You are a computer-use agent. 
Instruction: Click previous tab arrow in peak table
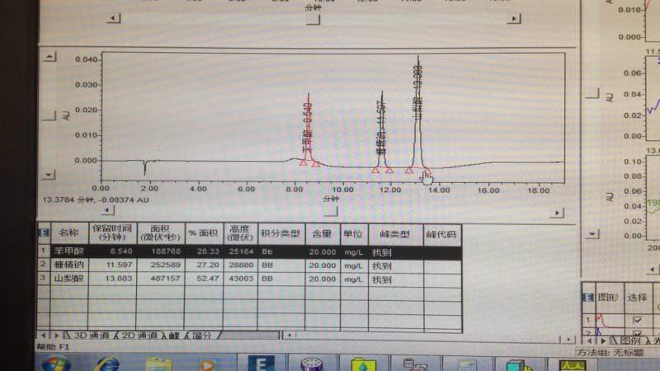(x=43, y=336)
